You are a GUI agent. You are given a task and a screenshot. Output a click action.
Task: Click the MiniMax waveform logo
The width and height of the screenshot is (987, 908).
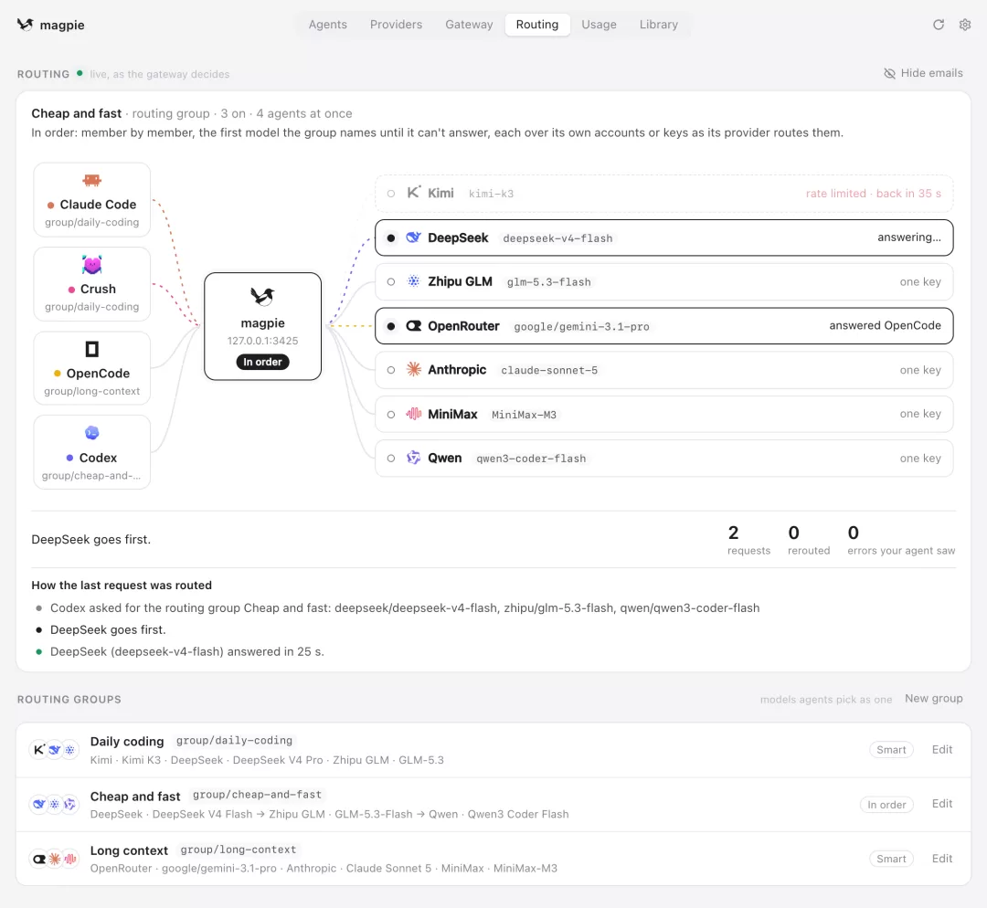414,414
